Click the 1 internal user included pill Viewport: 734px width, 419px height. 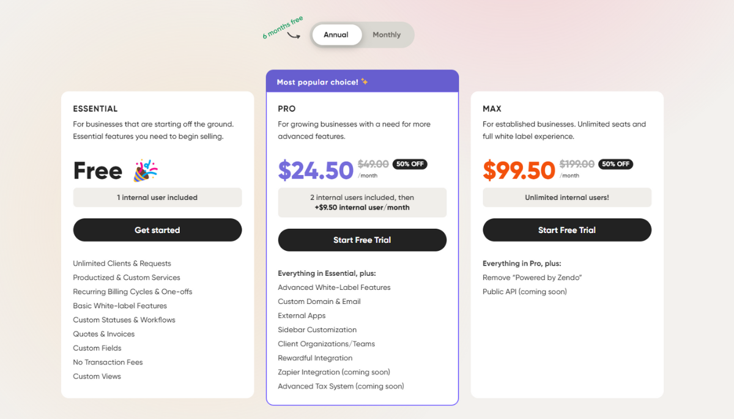click(157, 197)
